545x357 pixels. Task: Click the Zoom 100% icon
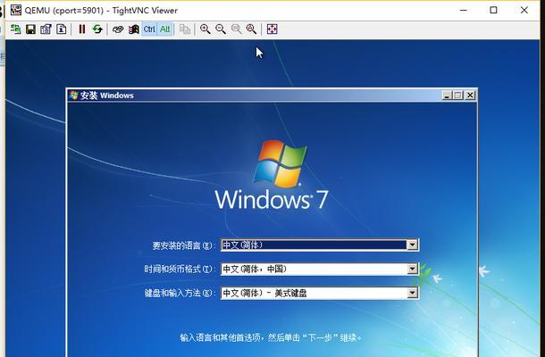click(x=236, y=29)
